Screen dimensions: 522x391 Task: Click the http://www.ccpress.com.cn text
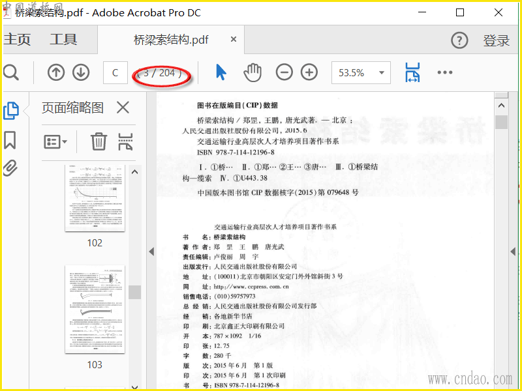251,287
